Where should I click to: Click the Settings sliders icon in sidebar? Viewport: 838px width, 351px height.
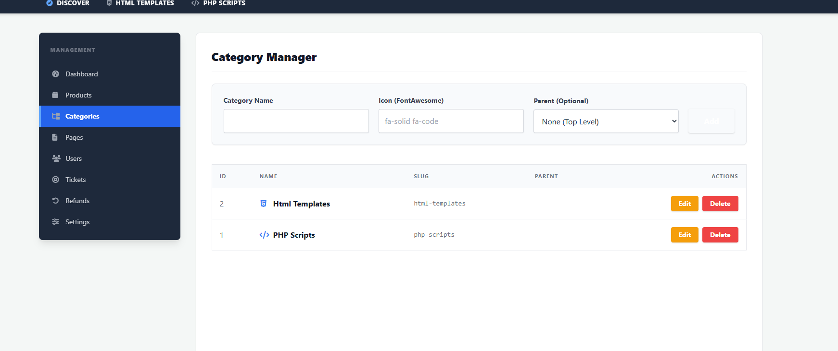(x=56, y=222)
